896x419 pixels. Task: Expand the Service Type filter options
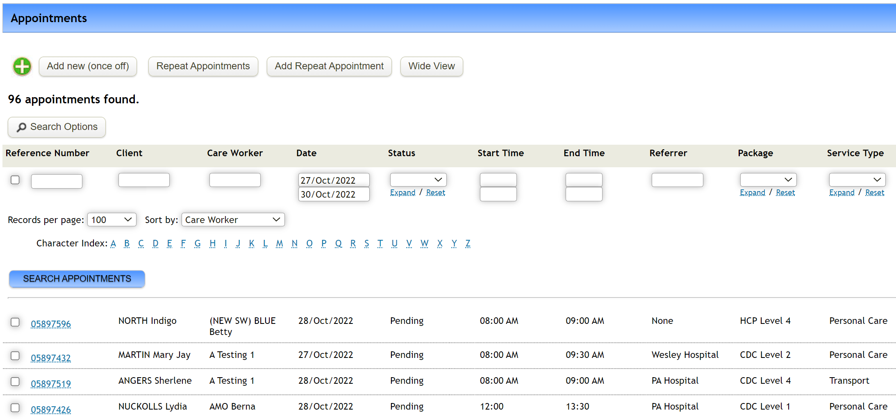click(842, 192)
